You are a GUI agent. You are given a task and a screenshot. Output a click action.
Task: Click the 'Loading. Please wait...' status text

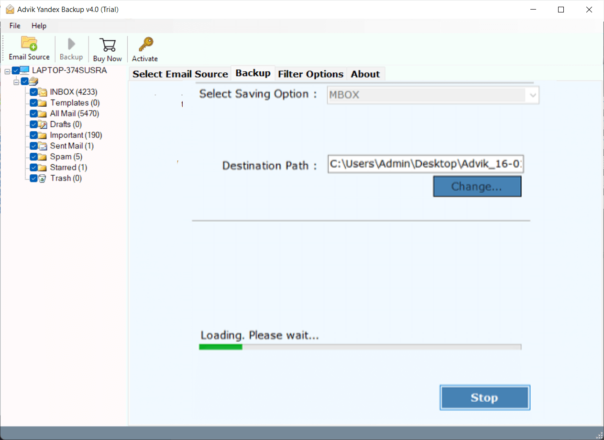260,335
